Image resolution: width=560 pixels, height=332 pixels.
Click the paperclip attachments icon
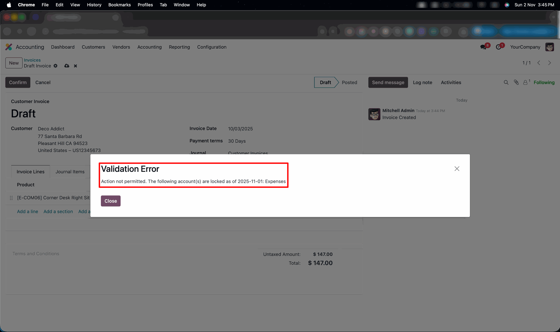(x=516, y=82)
